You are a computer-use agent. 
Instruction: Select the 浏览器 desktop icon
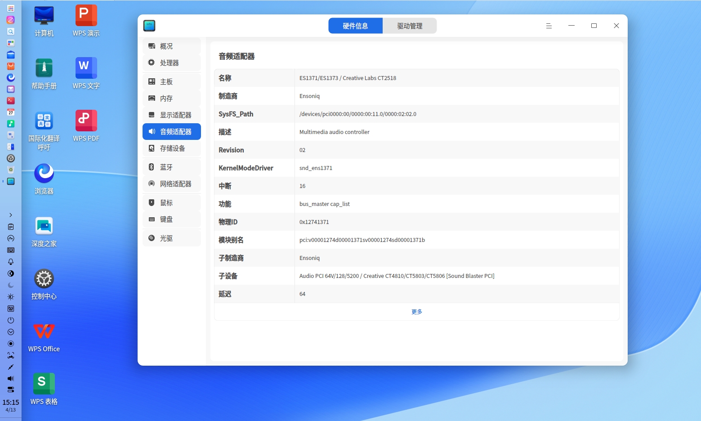(44, 179)
